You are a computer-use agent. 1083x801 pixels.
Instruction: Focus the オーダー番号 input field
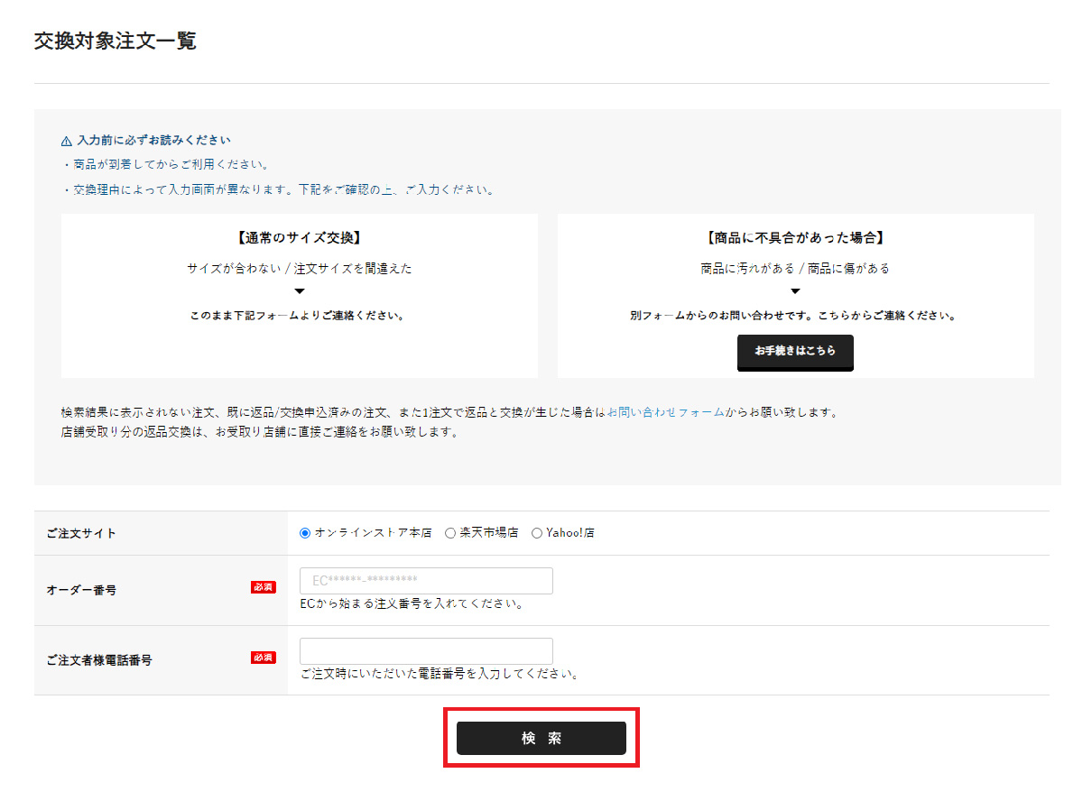click(426, 581)
